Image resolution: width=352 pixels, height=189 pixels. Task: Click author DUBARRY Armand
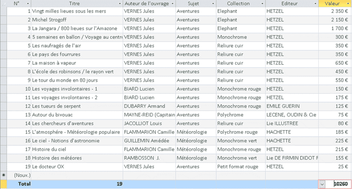pyautogui.click(x=144, y=106)
